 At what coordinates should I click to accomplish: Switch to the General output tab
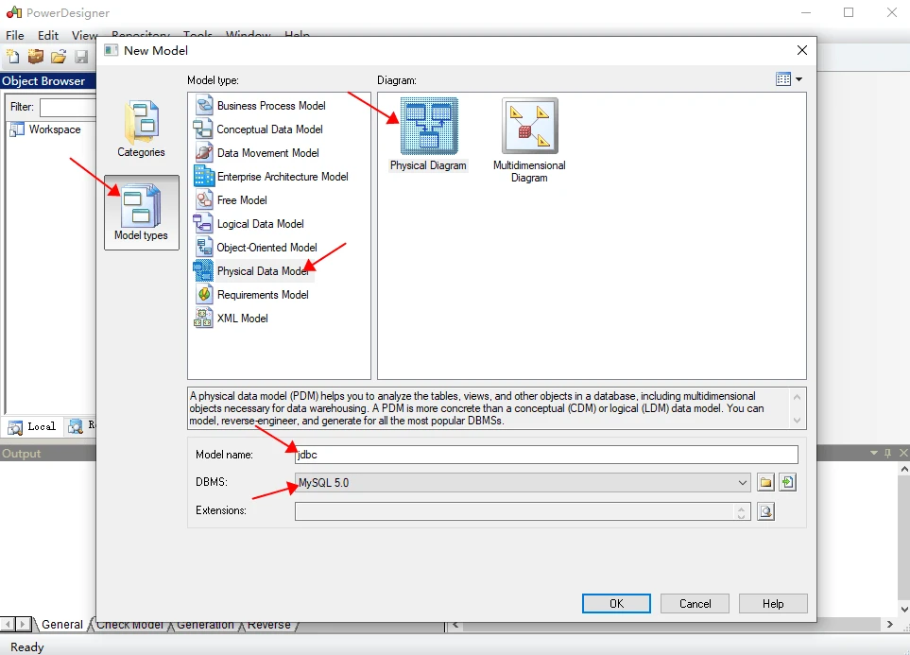pos(61,624)
